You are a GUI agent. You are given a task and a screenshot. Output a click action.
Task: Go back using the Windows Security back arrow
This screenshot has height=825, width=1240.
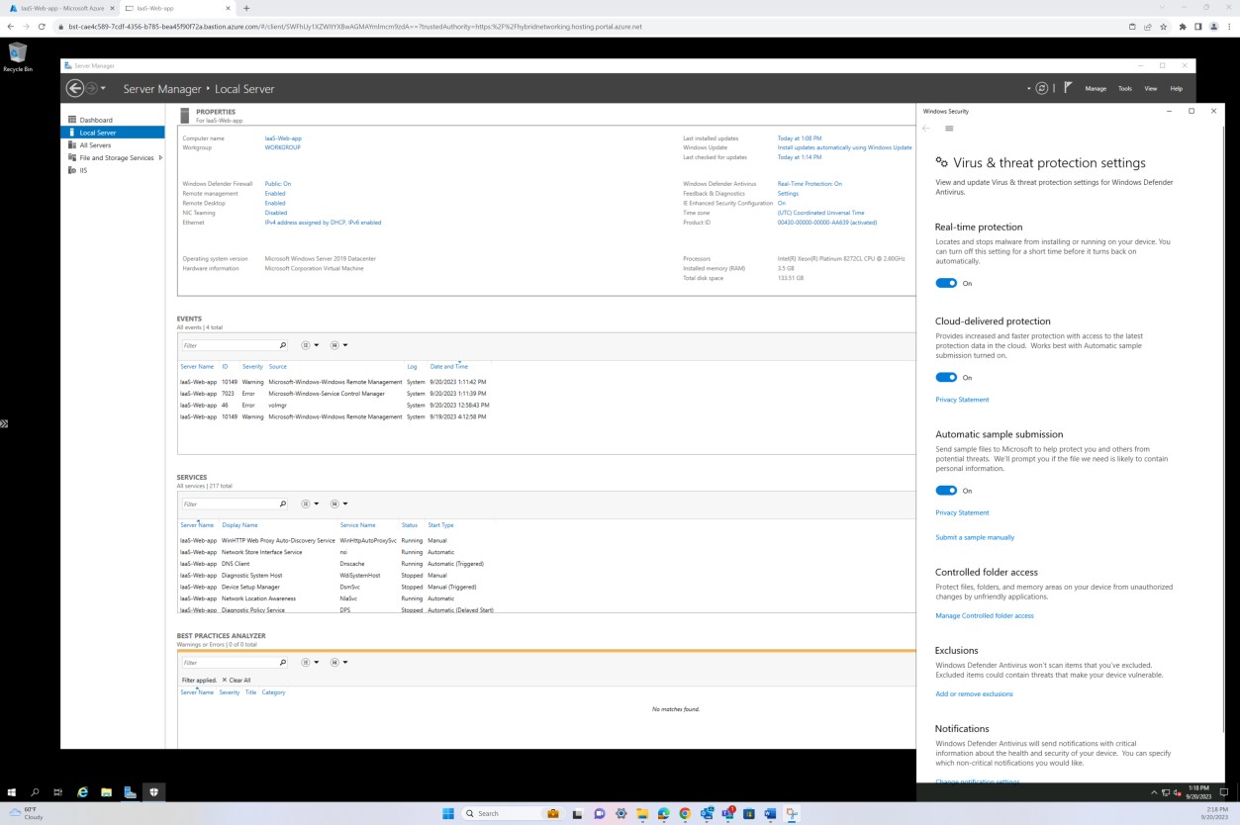point(925,128)
